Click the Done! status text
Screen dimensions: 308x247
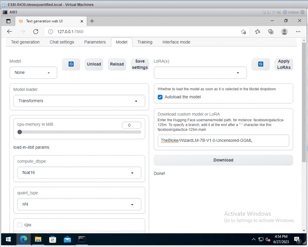click(x=159, y=173)
